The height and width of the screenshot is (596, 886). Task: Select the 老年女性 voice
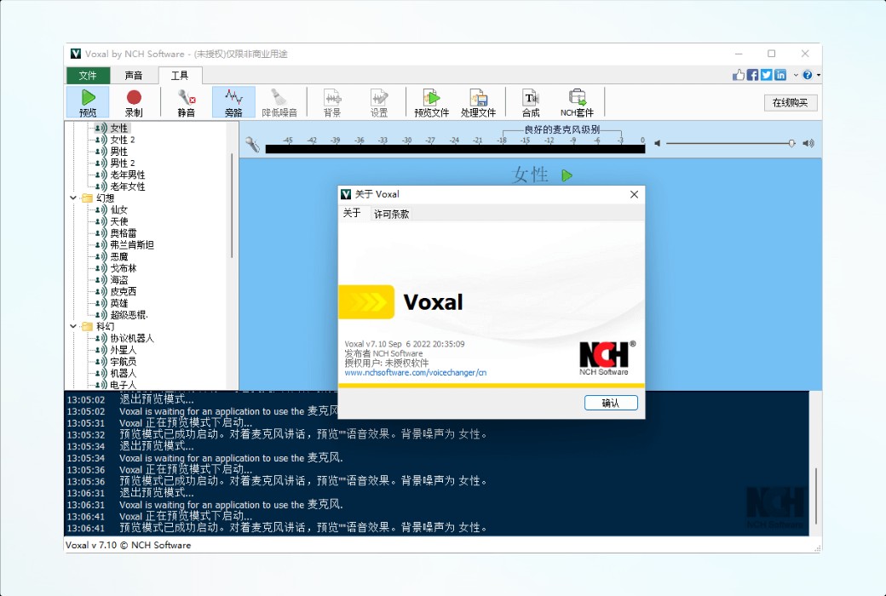click(128, 186)
